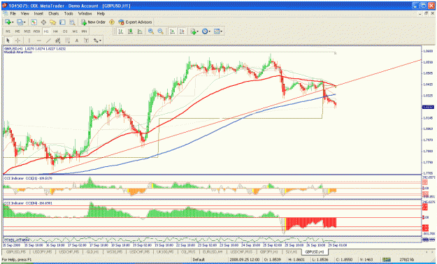Screen dimensions: 437x264
Task: Toggle the Data Window icon
Action: [x=43, y=22]
